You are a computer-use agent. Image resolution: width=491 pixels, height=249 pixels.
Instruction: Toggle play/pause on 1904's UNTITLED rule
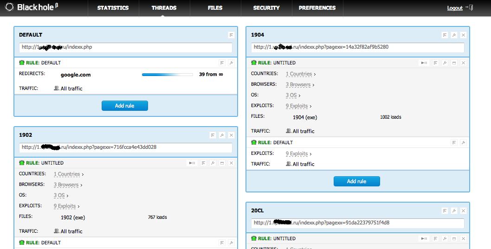coord(424,63)
